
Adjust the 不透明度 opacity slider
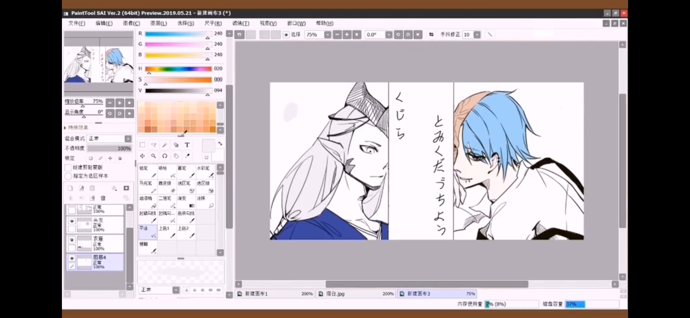(109, 148)
